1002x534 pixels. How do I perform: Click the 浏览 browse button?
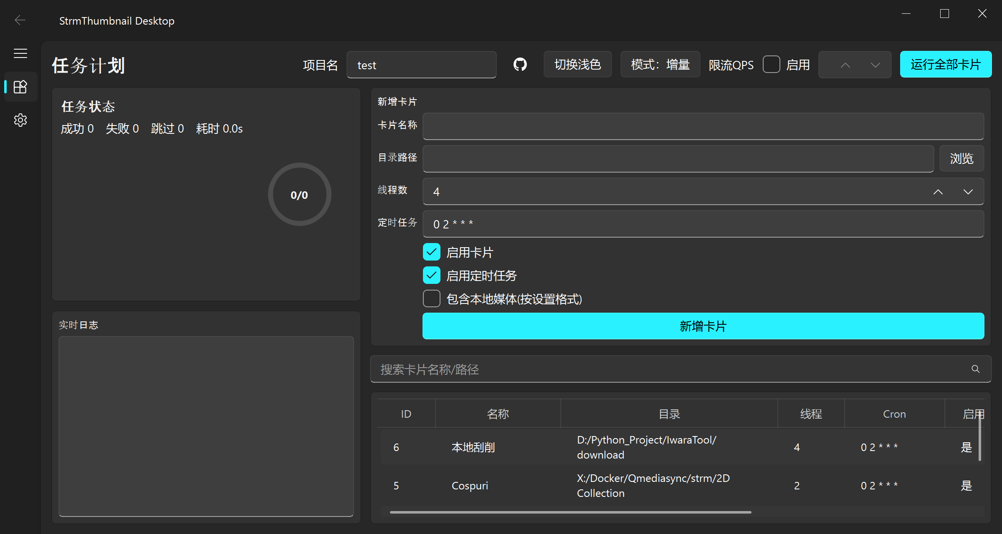click(961, 158)
